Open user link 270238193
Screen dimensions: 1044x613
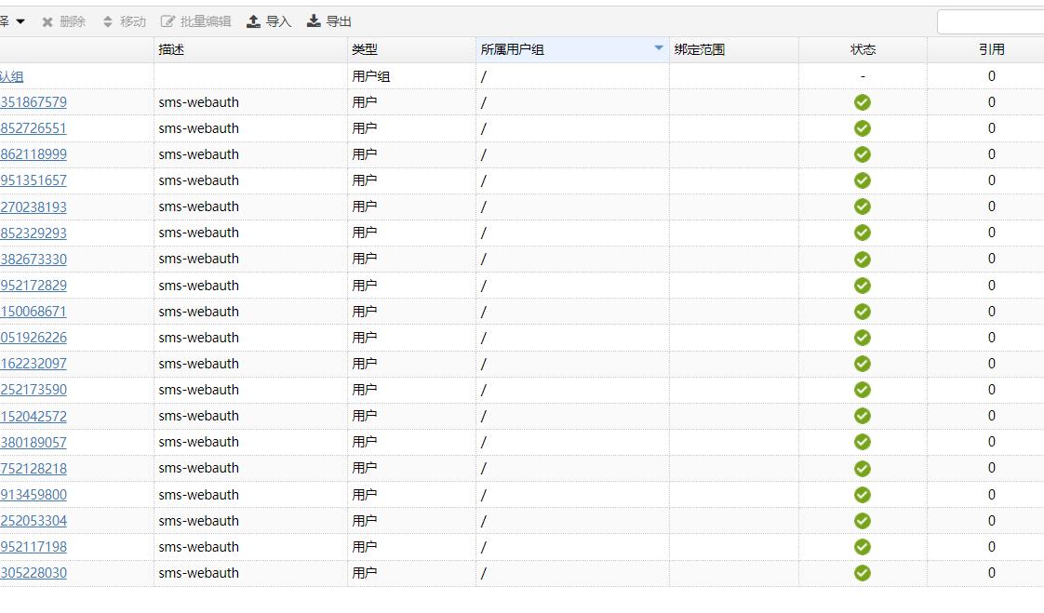pyautogui.click(x=33, y=207)
